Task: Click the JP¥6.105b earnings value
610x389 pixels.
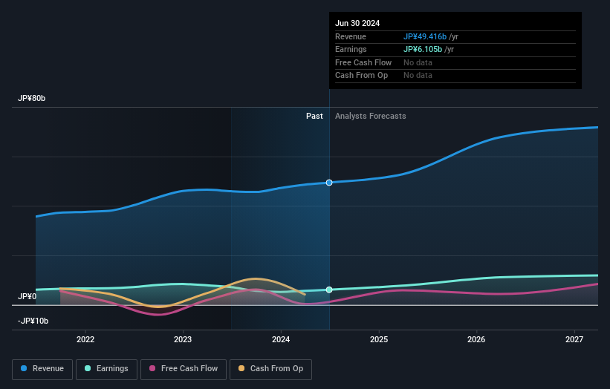Action: (423, 49)
